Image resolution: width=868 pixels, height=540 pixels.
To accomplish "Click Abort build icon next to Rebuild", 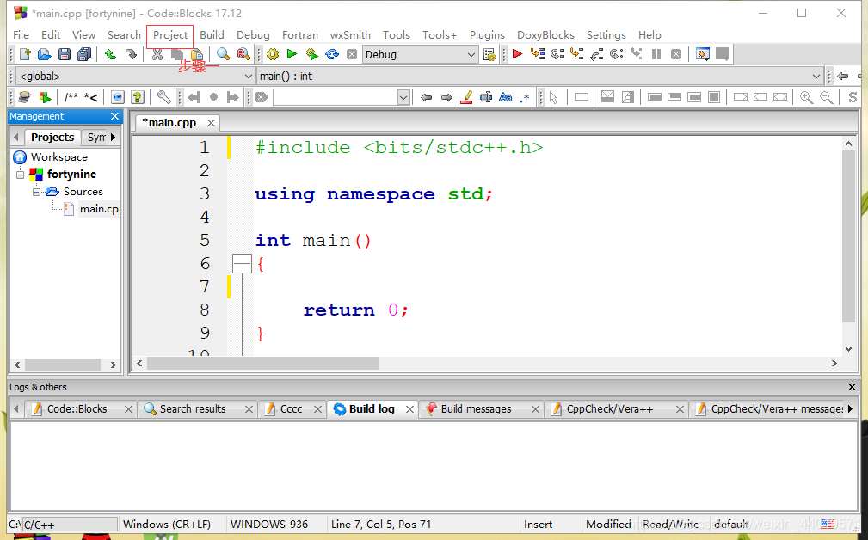I will click(x=352, y=54).
